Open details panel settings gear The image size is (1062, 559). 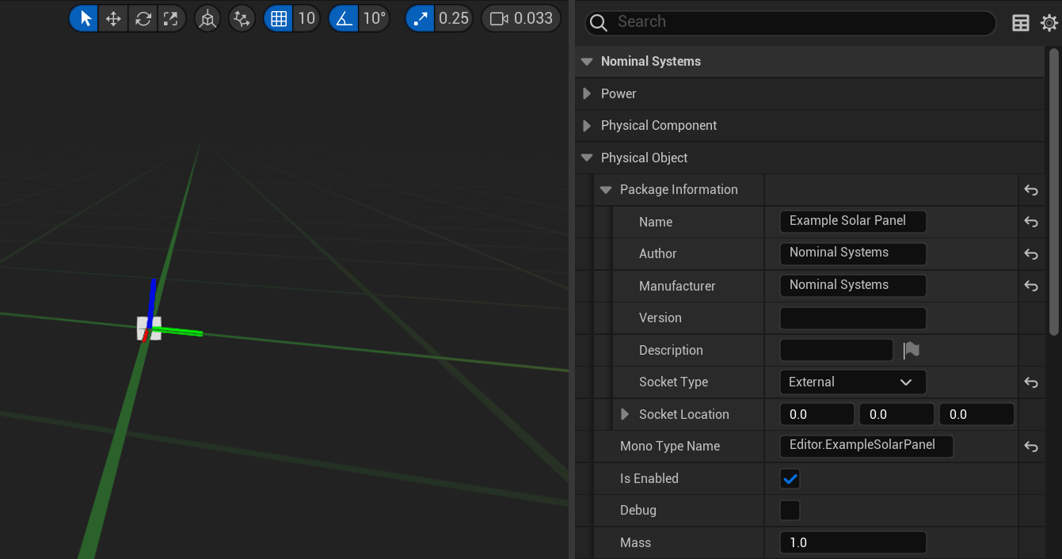click(1049, 23)
